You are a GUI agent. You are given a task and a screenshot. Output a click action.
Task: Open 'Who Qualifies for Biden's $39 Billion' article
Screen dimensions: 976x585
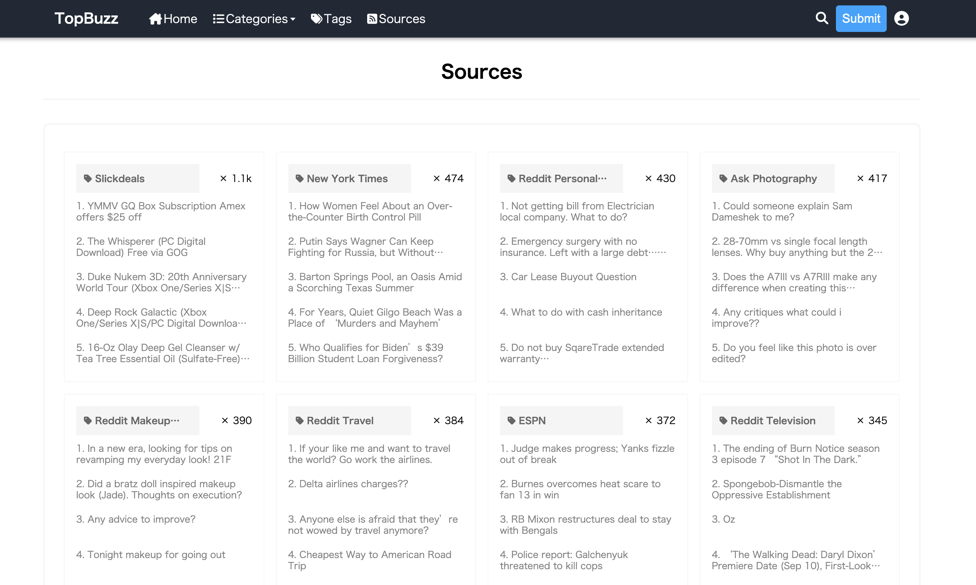pos(365,353)
